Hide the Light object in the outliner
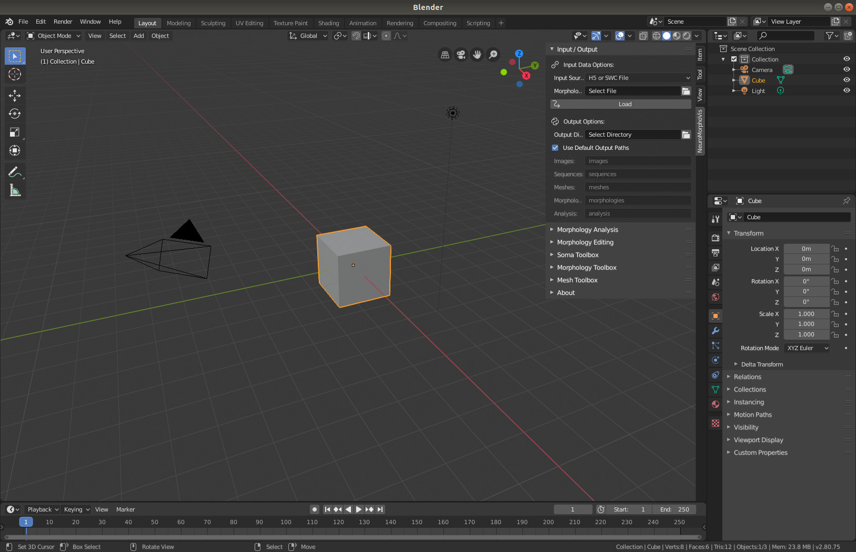856x552 pixels. [847, 91]
